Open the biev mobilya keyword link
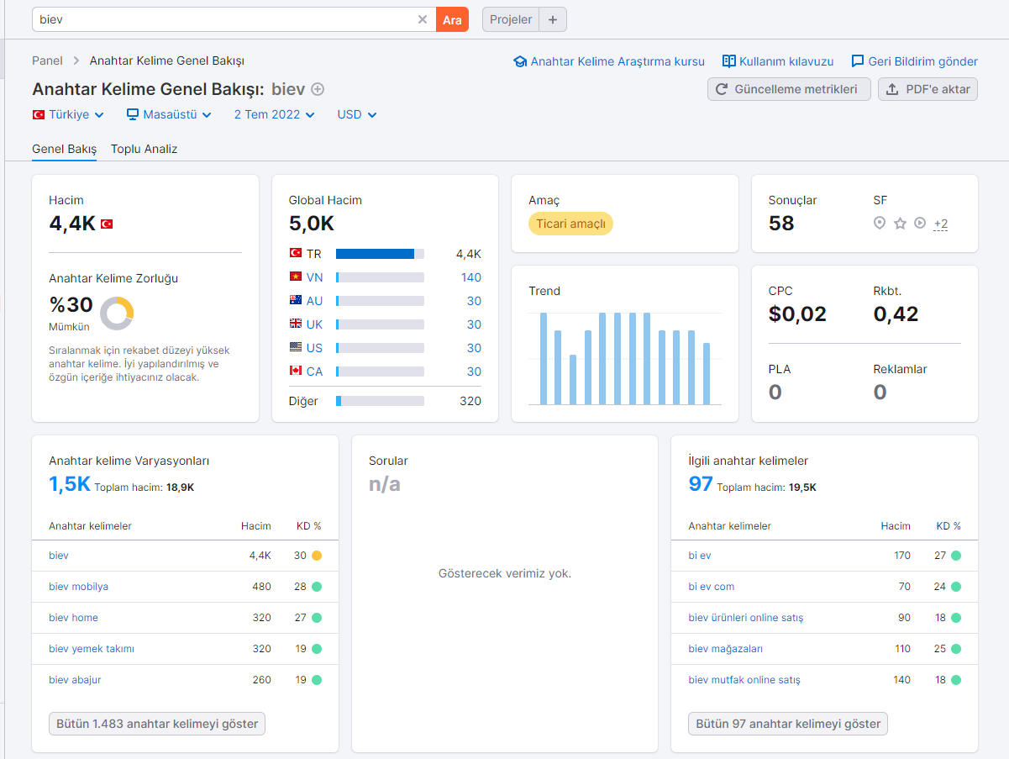This screenshot has width=1009, height=759. pos(78,587)
